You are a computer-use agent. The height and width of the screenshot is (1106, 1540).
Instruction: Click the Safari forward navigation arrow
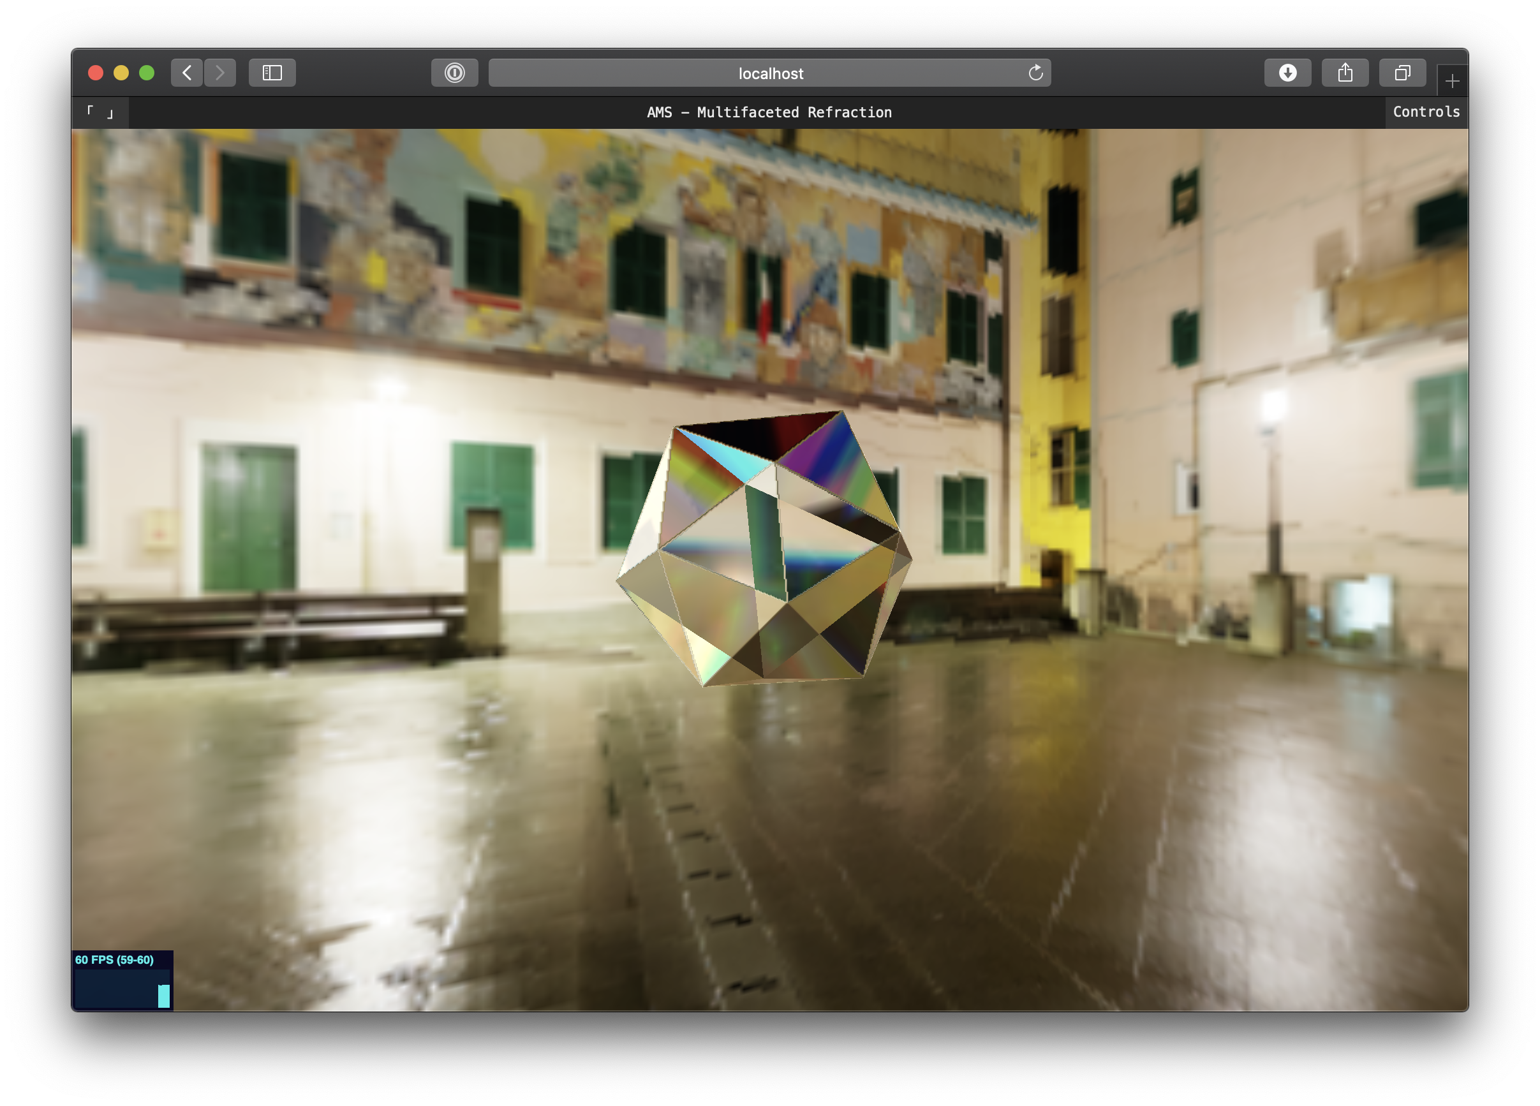(220, 73)
